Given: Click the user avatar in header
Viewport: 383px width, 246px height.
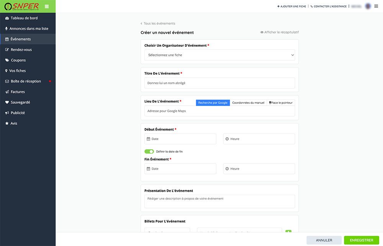Looking at the screenshot, I should pos(368,6).
